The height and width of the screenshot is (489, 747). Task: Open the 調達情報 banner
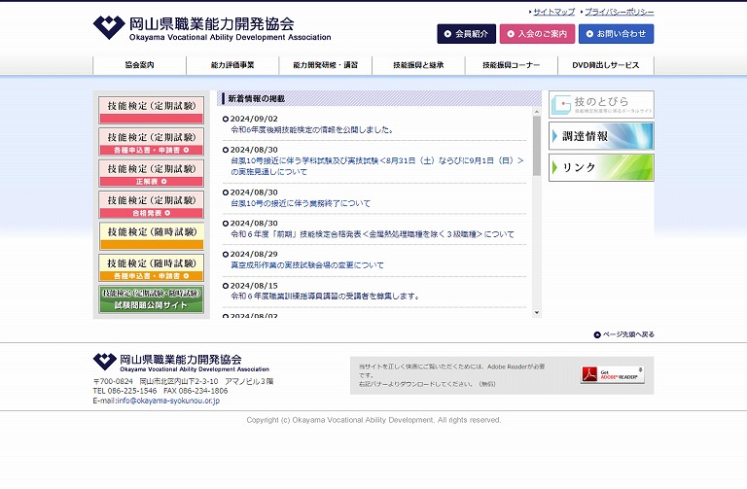[600, 136]
